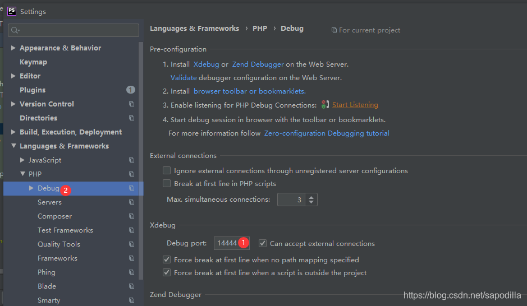Collapse Languages & Frameworks section
The image size is (527, 306).
tap(13, 146)
